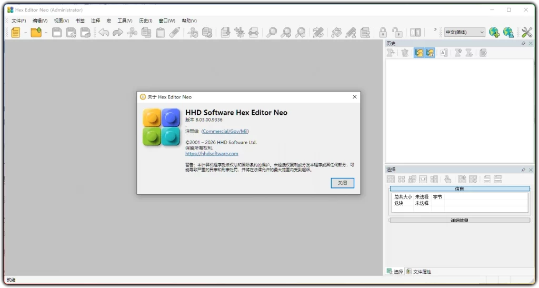Open the New File dropdown arrow
The width and height of the screenshot is (539, 288).
tap(25, 33)
